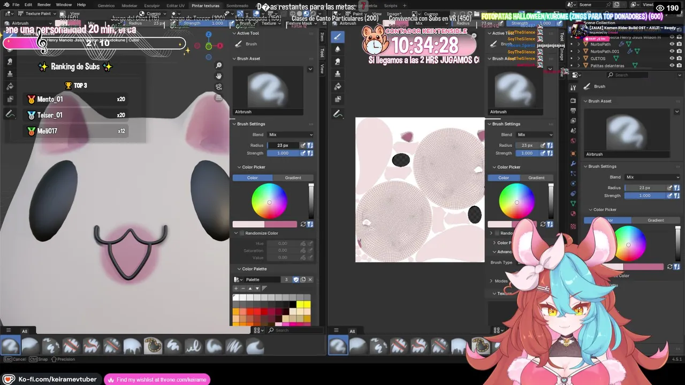The height and width of the screenshot is (385, 685).
Task: Switch to the Sombreado workspace tab
Action: point(237,5)
